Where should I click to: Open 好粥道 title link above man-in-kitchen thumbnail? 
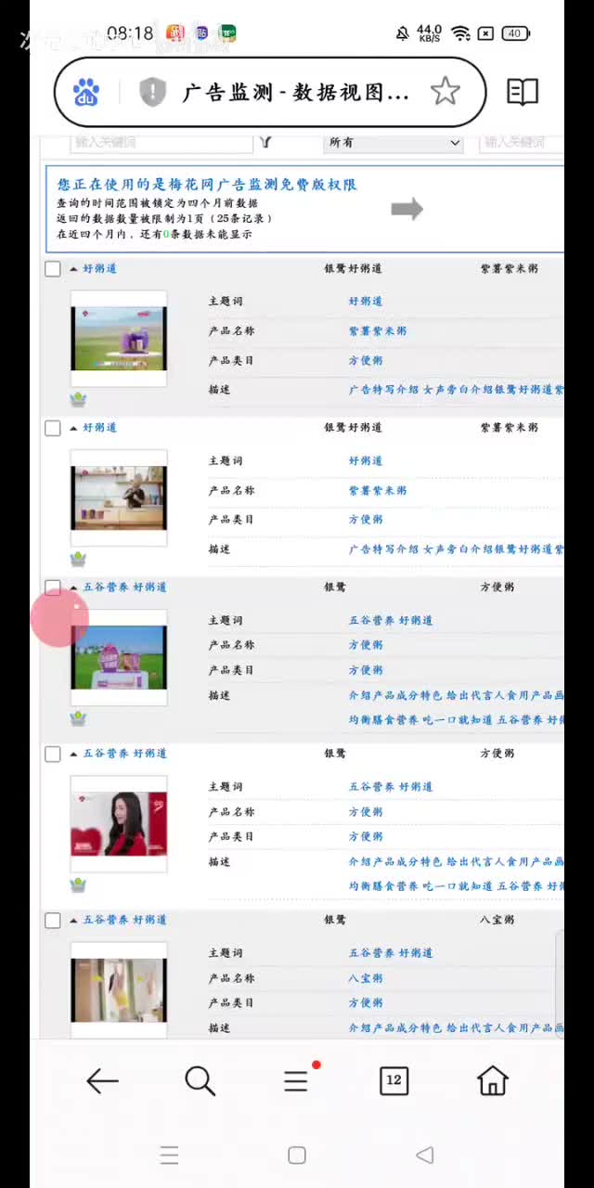[99, 428]
